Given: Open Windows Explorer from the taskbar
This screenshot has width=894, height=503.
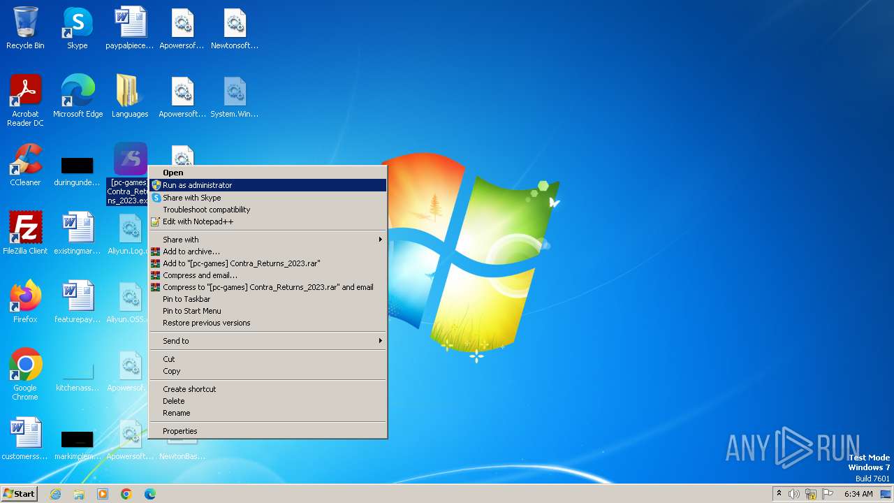Looking at the screenshot, I should click(x=79, y=494).
